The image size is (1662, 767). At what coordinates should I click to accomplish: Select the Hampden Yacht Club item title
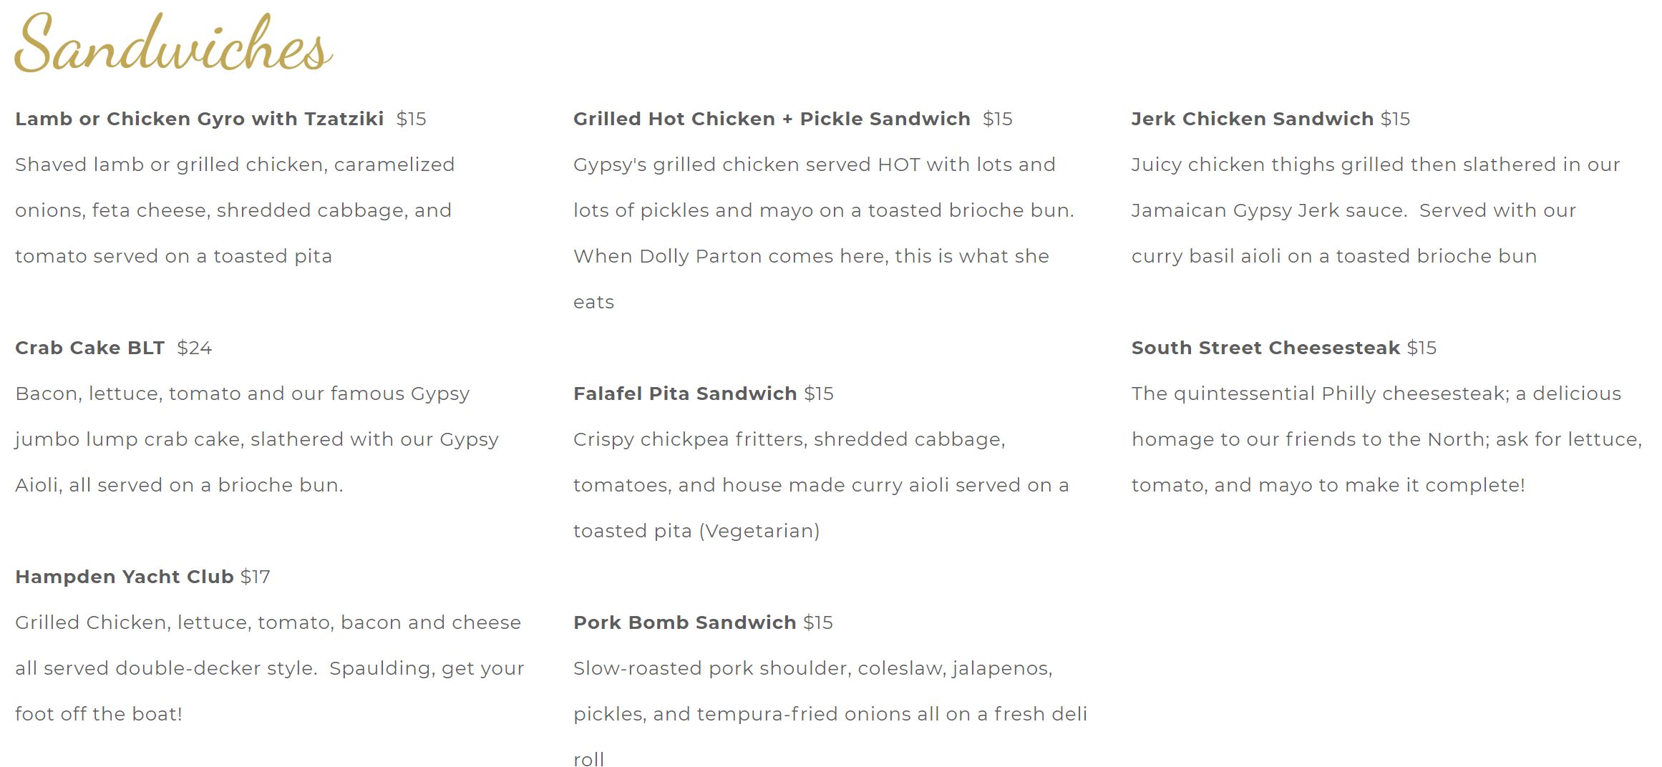[124, 577]
